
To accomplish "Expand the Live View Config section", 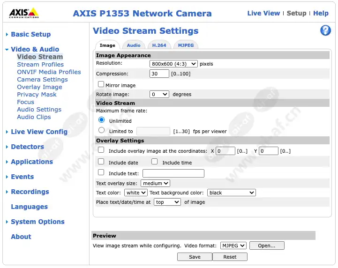I will pos(7,132).
